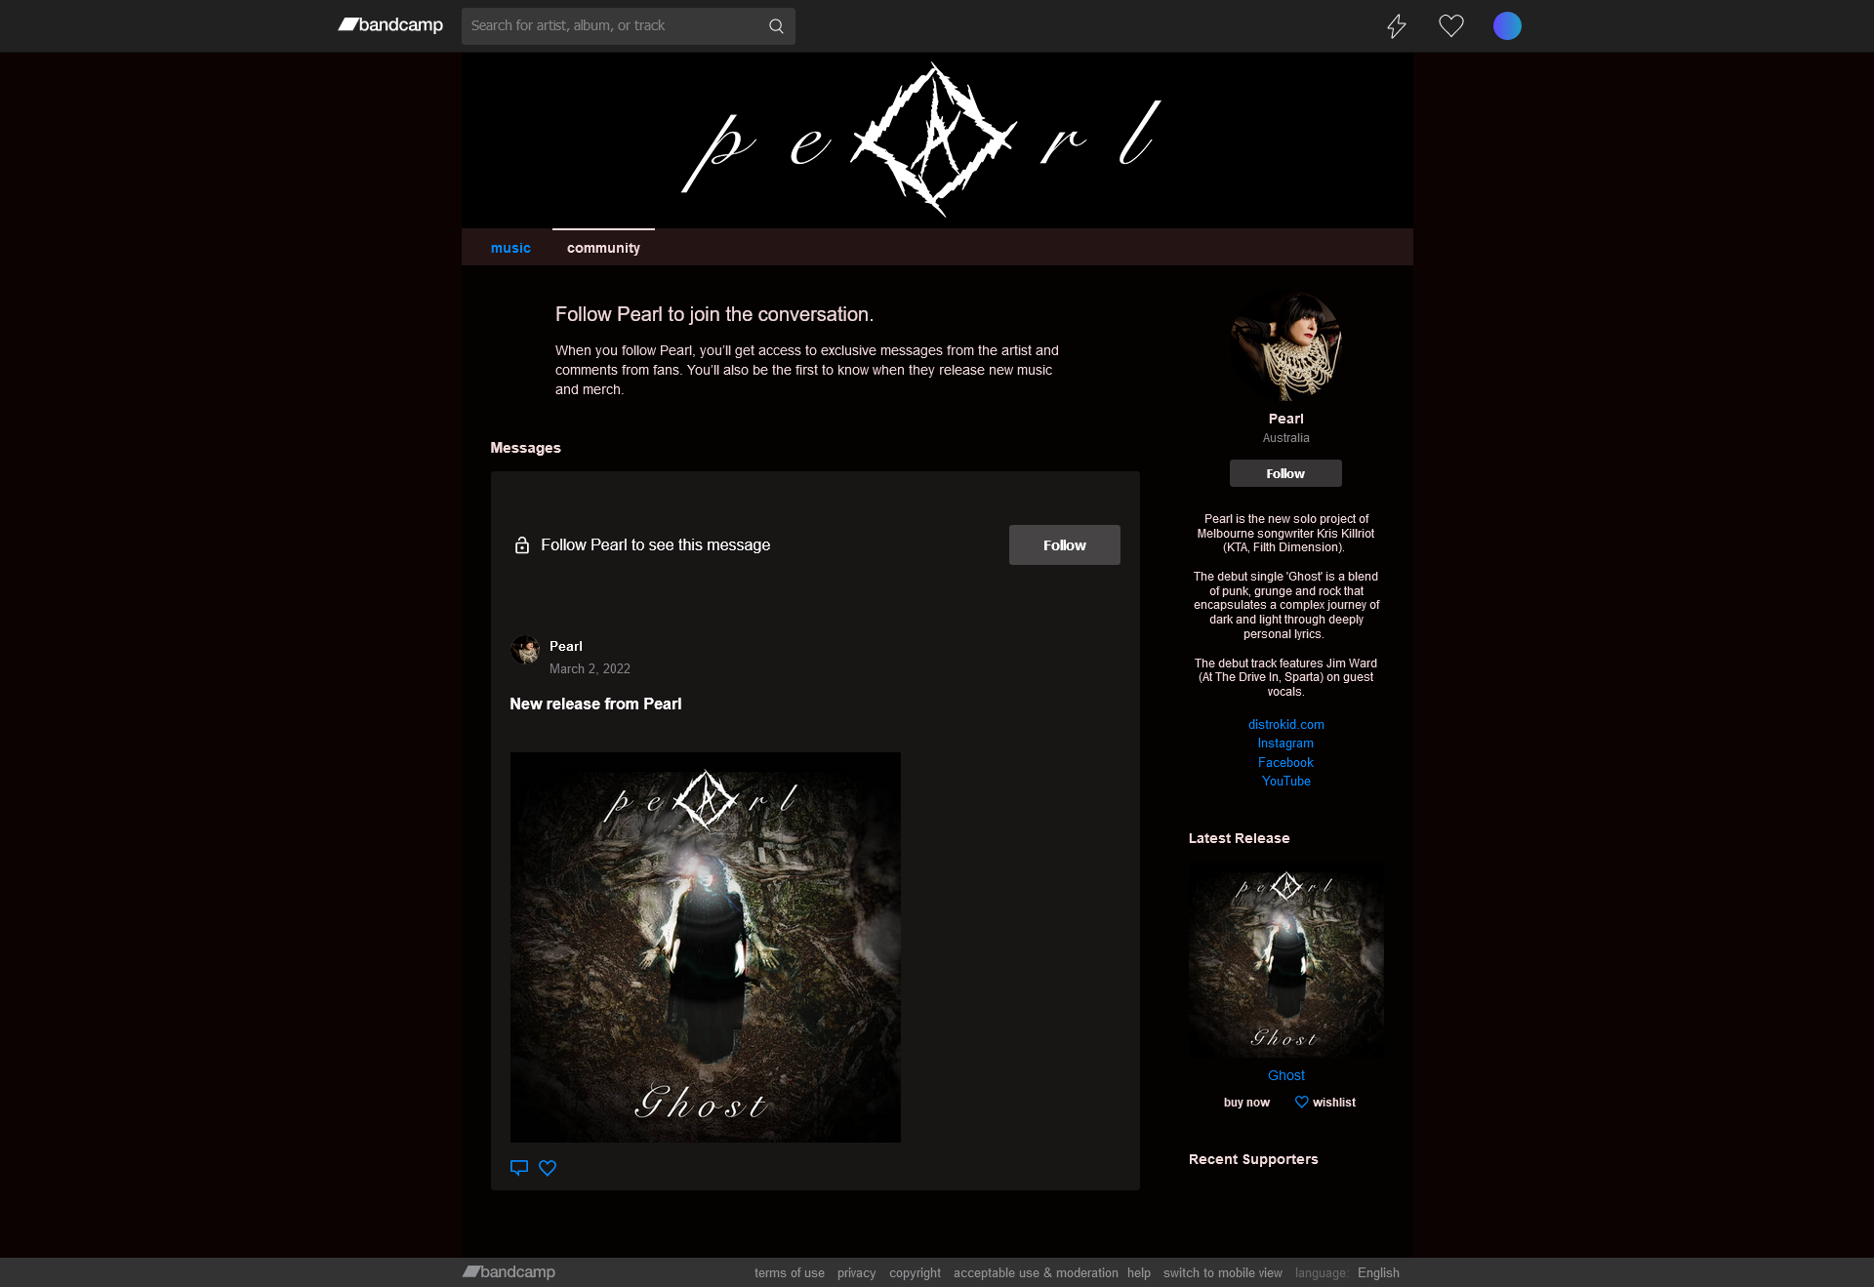Select the community tab

coord(603,248)
